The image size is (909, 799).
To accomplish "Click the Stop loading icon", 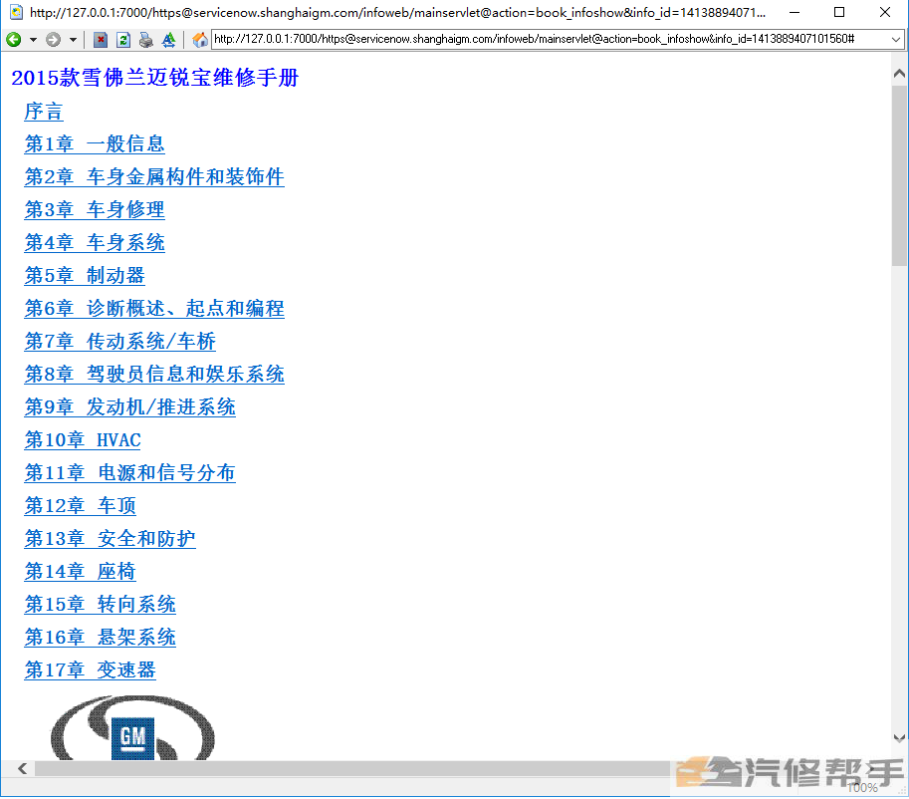I will (x=101, y=40).
